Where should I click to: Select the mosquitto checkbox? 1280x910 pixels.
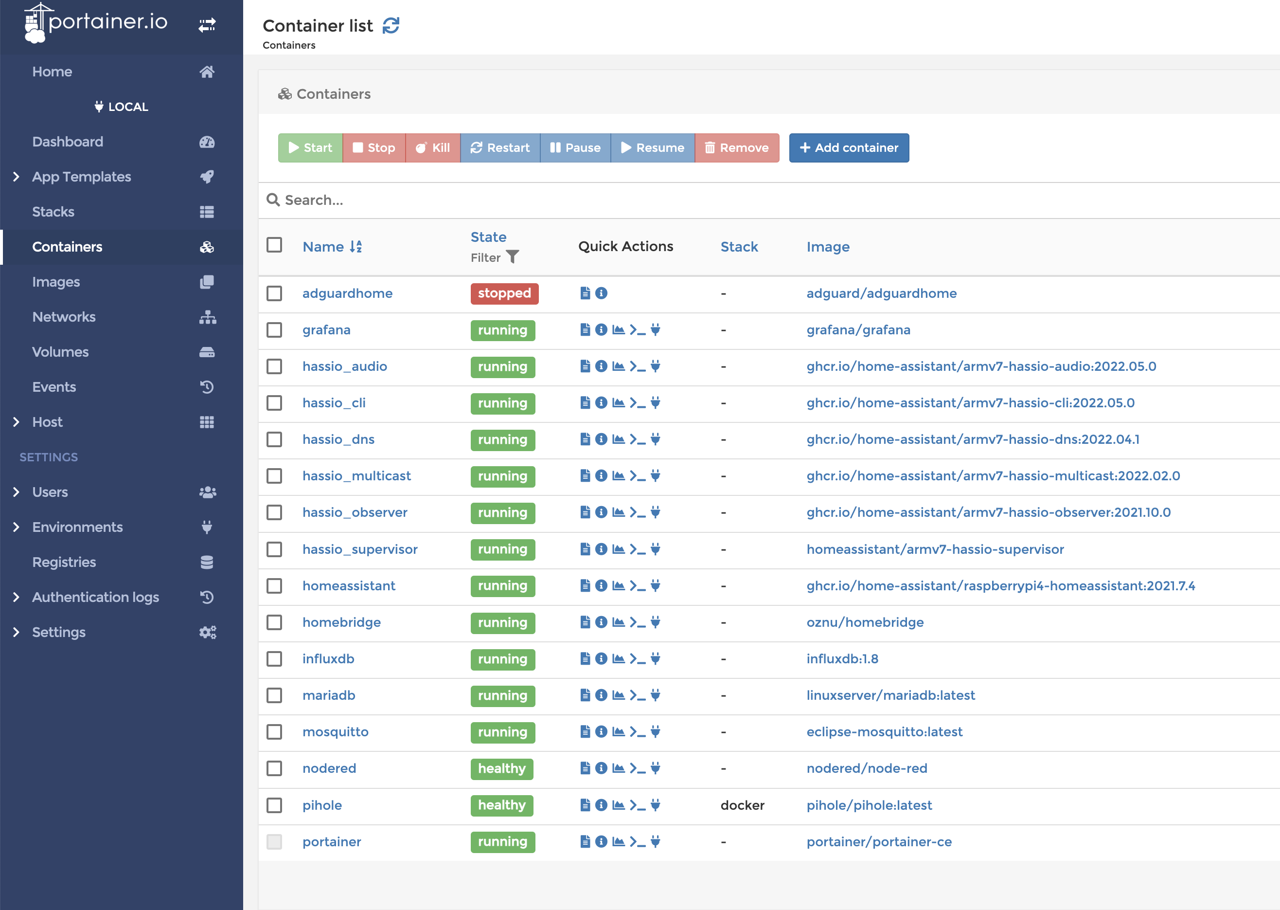tap(274, 732)
